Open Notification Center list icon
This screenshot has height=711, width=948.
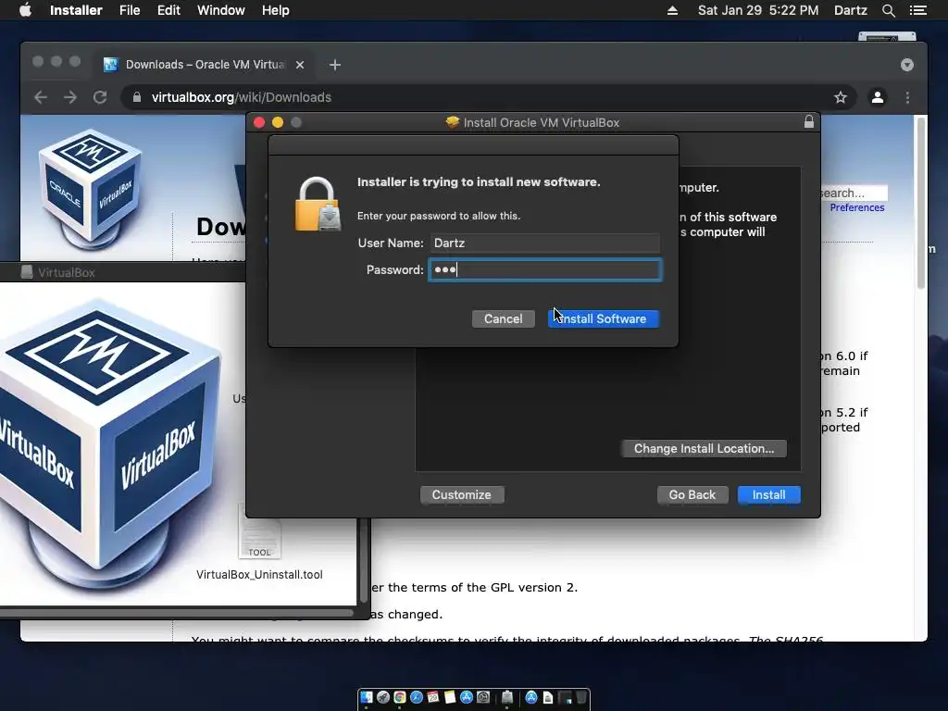pos(917,10)
